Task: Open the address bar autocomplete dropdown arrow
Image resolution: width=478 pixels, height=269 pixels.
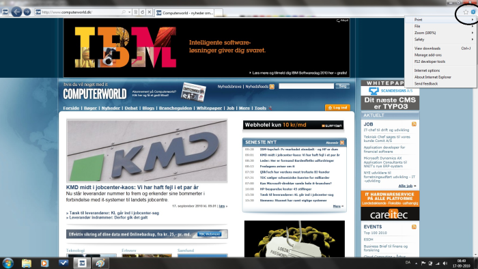Action: tap(130, 12)
